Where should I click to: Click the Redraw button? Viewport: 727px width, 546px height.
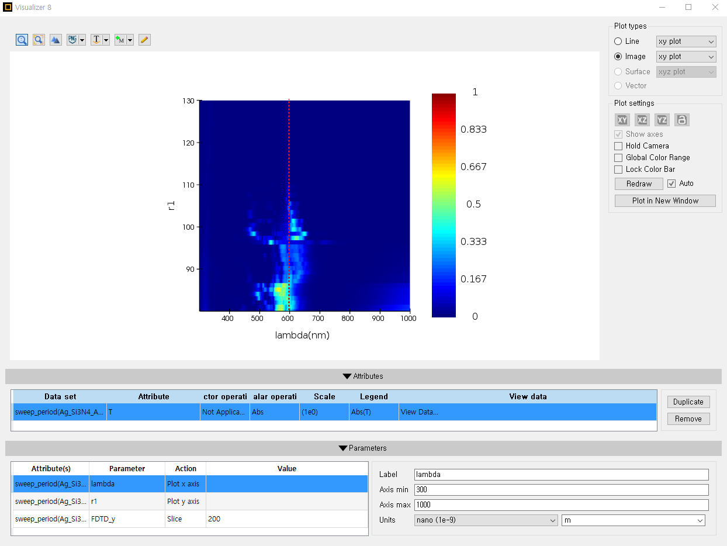point(639,184)
